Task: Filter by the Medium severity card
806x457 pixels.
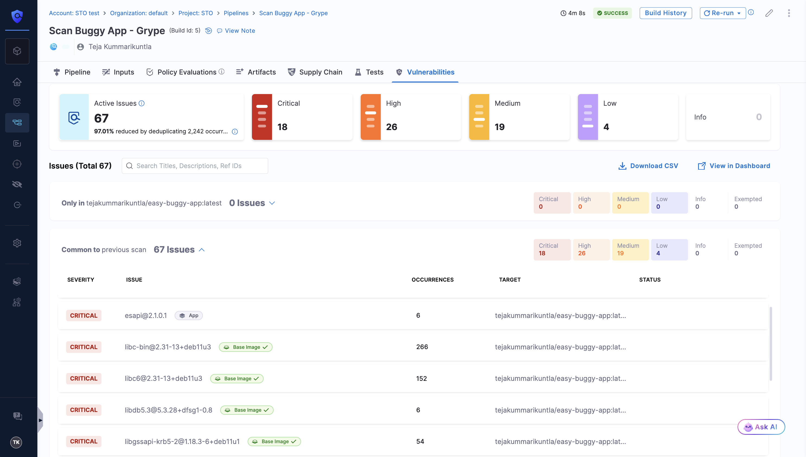Action: point(519,117)
